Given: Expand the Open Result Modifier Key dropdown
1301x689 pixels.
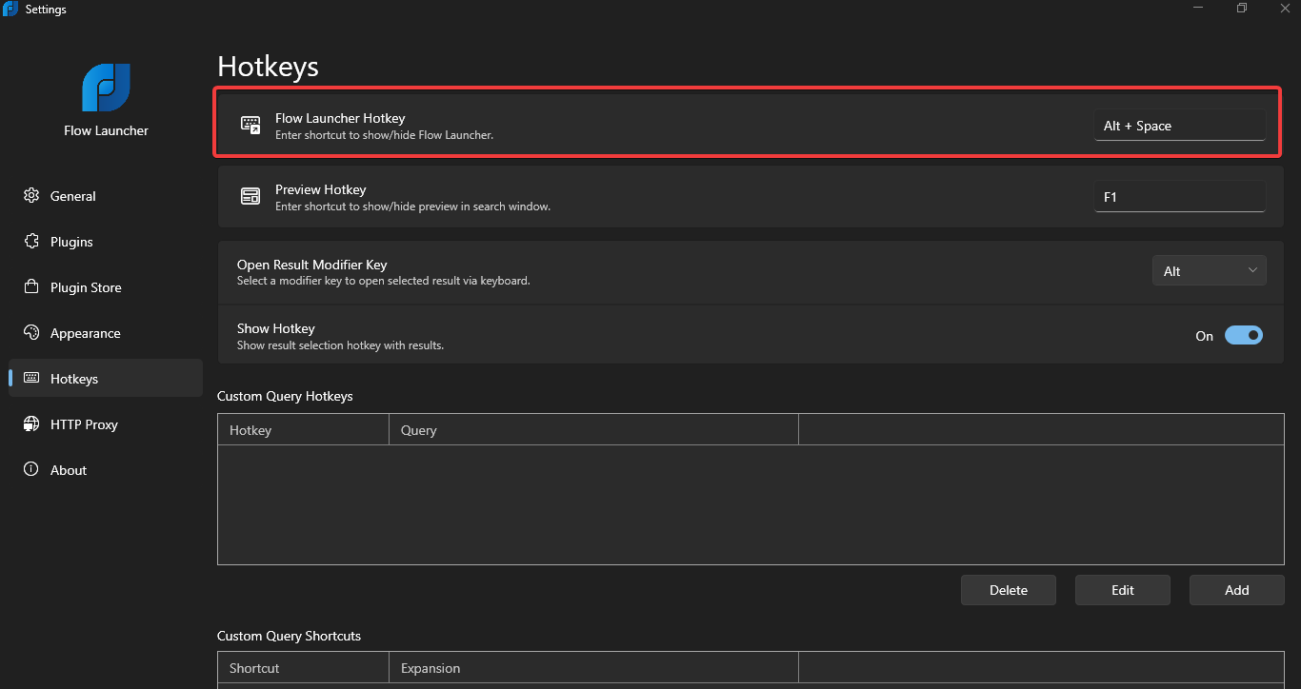Looking at the screenshot, I should click(x=1210, y=271).
